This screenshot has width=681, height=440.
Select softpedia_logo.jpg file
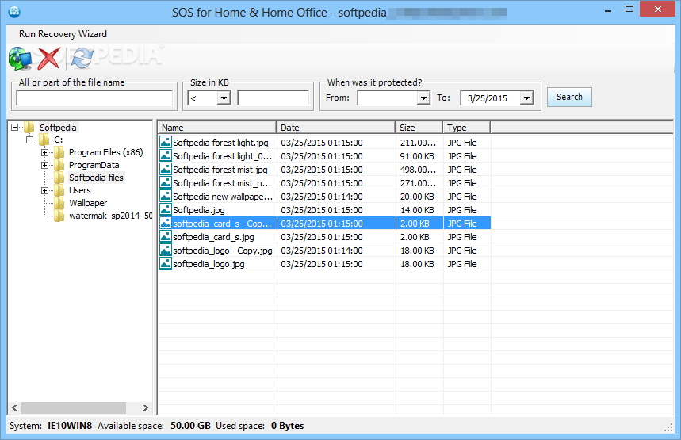209,264
